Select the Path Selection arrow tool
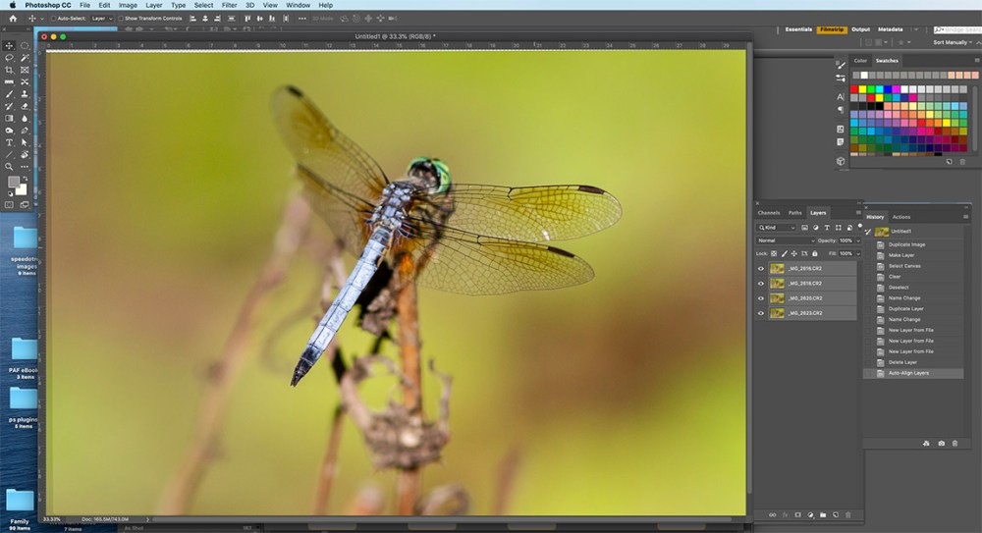Image resolution: width=982 pixels, height=533 pixels. click(x=25, y=142)
